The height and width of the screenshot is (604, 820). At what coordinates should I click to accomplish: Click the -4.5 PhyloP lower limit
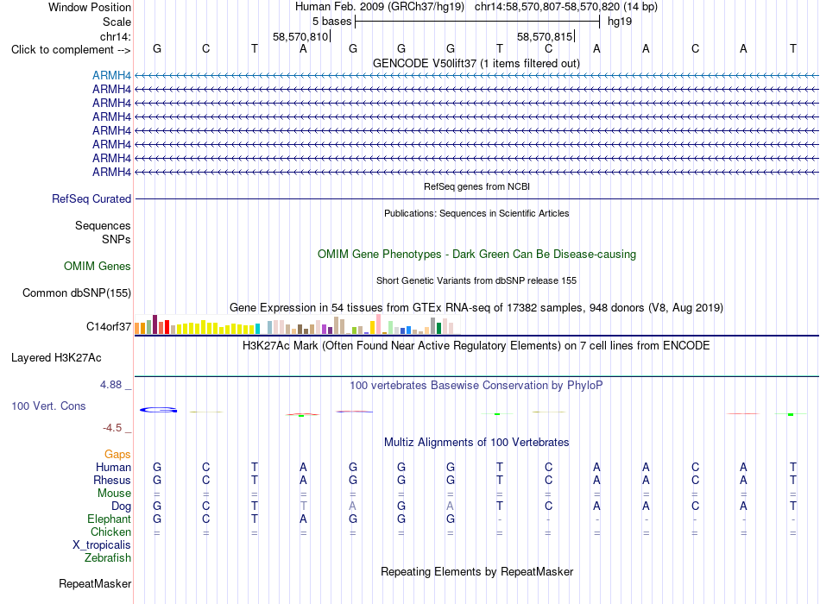112,428
